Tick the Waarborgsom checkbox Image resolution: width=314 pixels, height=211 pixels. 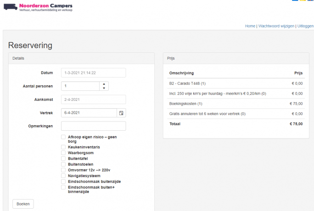(x=63, y=153)
